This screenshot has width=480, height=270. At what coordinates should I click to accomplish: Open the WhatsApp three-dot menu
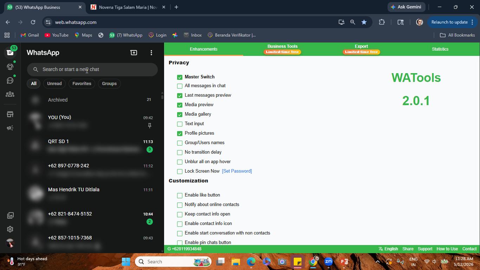151,52
